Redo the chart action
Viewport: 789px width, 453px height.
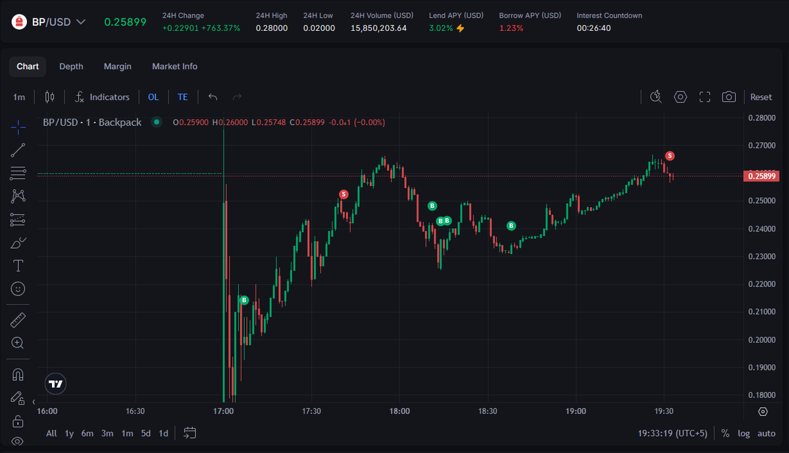click(237, 97)
